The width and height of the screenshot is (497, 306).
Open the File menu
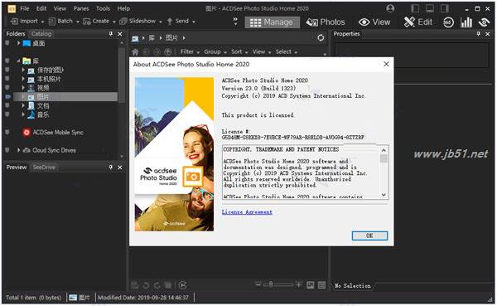tap(24, 8)
